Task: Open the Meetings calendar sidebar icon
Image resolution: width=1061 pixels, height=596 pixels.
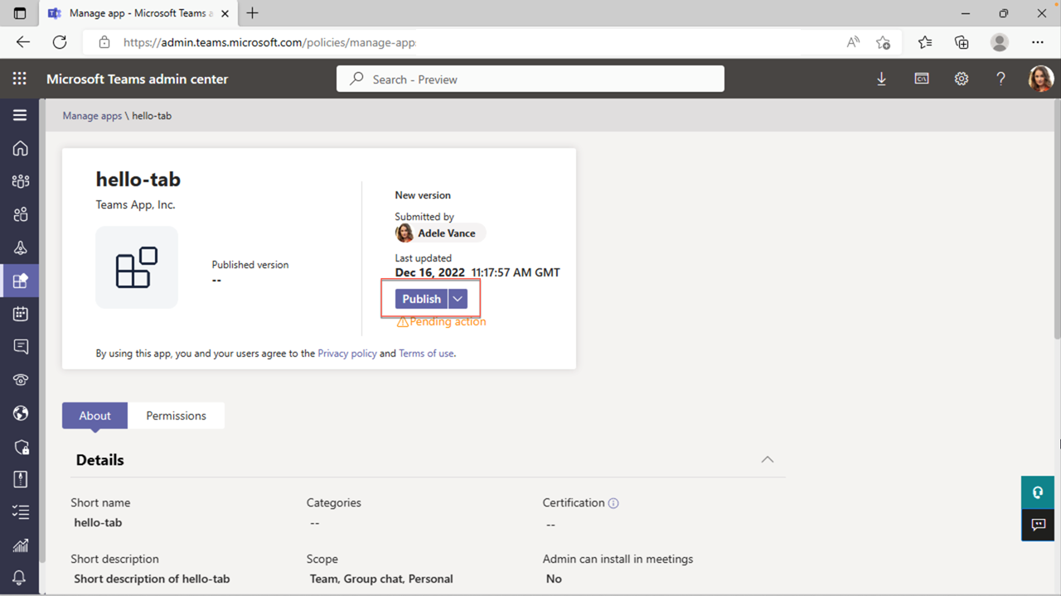Action: coord(20,314)
